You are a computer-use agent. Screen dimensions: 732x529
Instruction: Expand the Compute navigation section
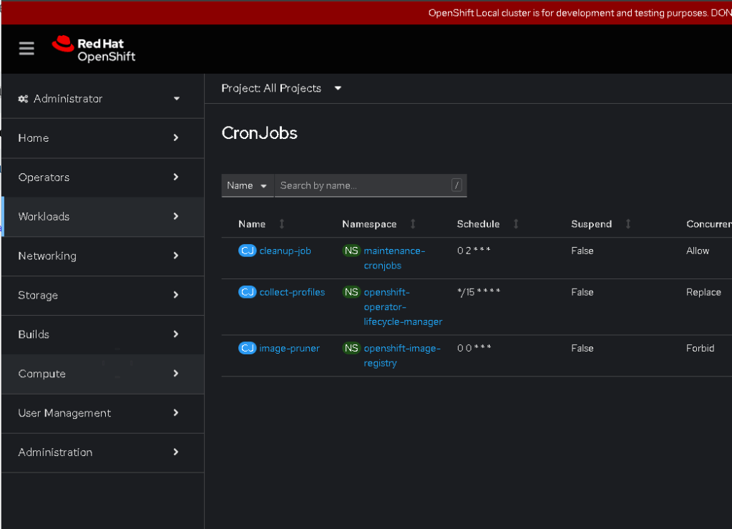tap(103, 374)
